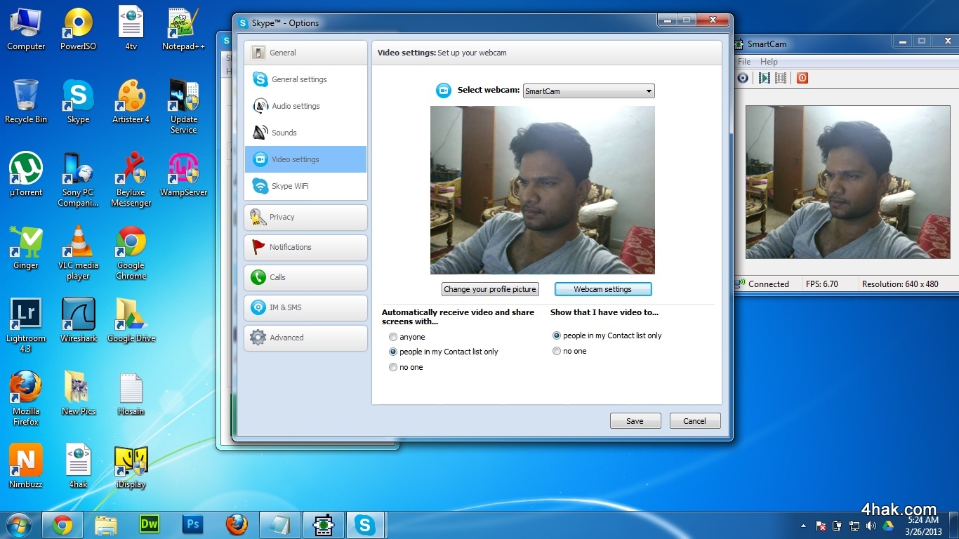Click SmartCam green play filmstrip icon
Image resolution: width=959 pixels, height=539 pixels.
[x=764, y=78]
